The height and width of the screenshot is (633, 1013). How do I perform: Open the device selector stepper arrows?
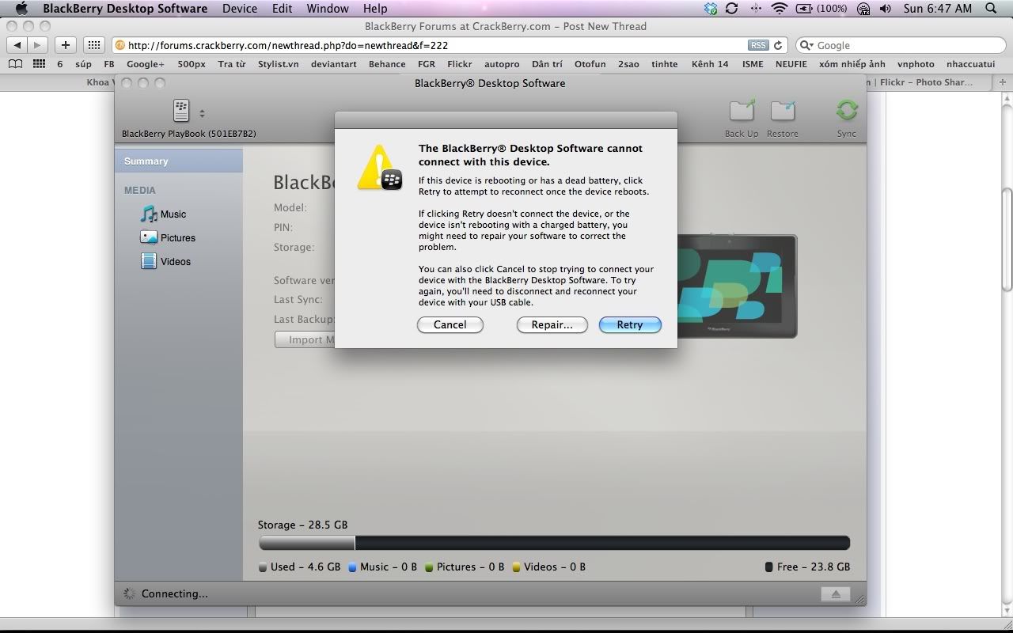(202, 113)
